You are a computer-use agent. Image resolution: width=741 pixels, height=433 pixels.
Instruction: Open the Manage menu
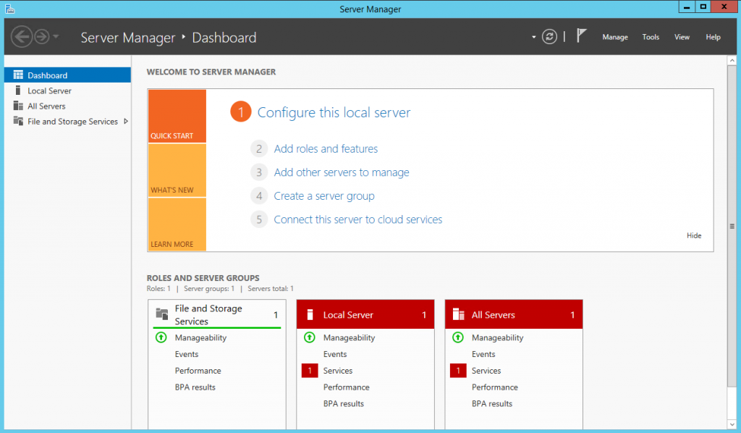coord(615,37)
